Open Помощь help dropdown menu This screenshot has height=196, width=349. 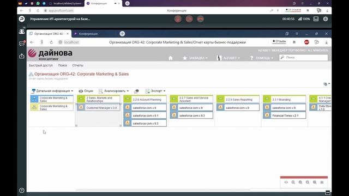click(262, 58)
